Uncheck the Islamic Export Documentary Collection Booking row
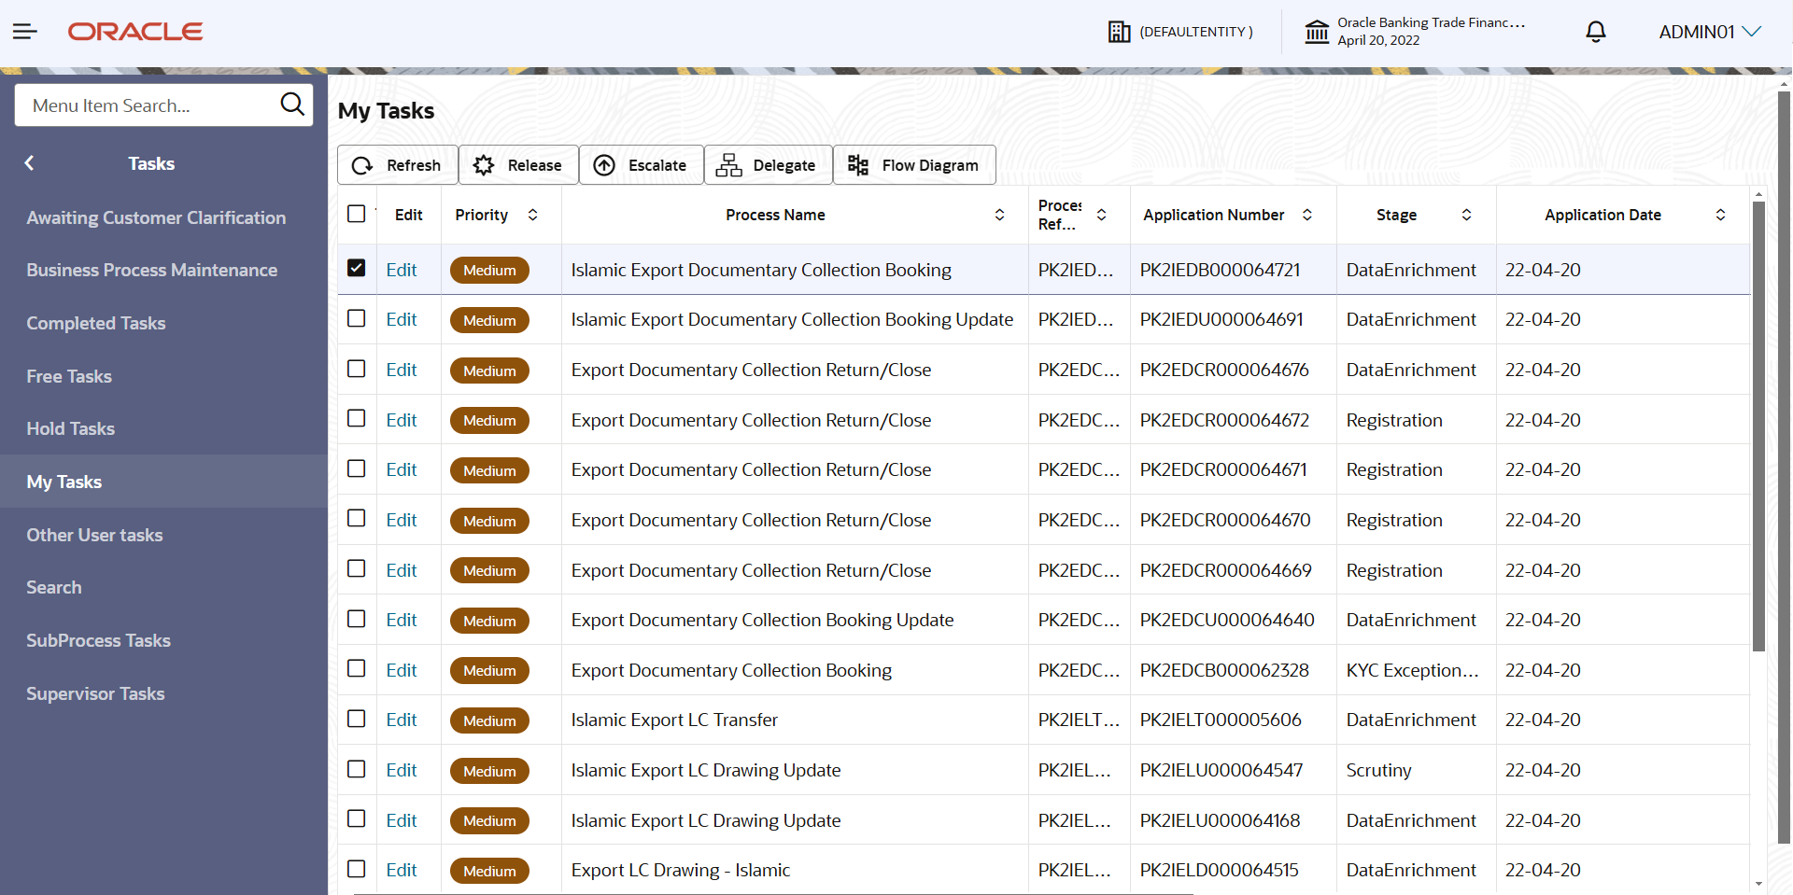The image size is (1793, 895). (356, 269)
